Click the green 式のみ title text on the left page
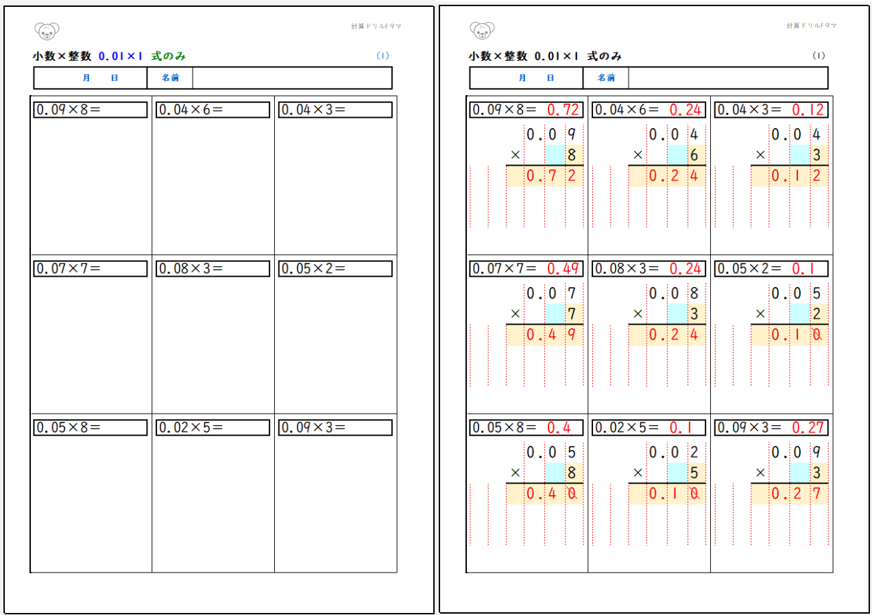Screen dimensions: 872x615 pos(168,56)
